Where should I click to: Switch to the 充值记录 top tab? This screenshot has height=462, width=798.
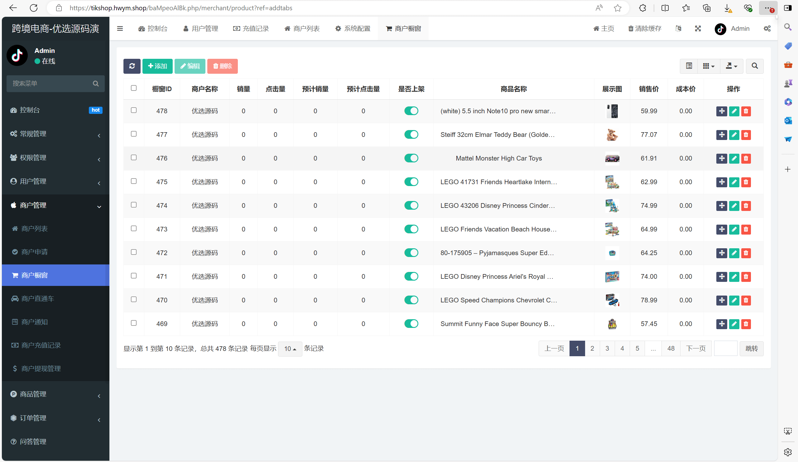[251, 29]
